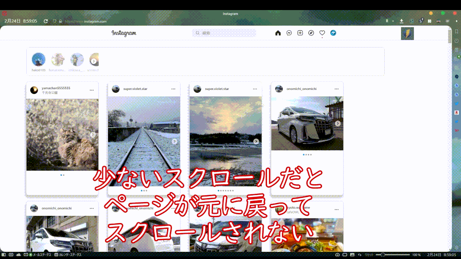Open the address bar dropdown arrow

tap(393, 21)
